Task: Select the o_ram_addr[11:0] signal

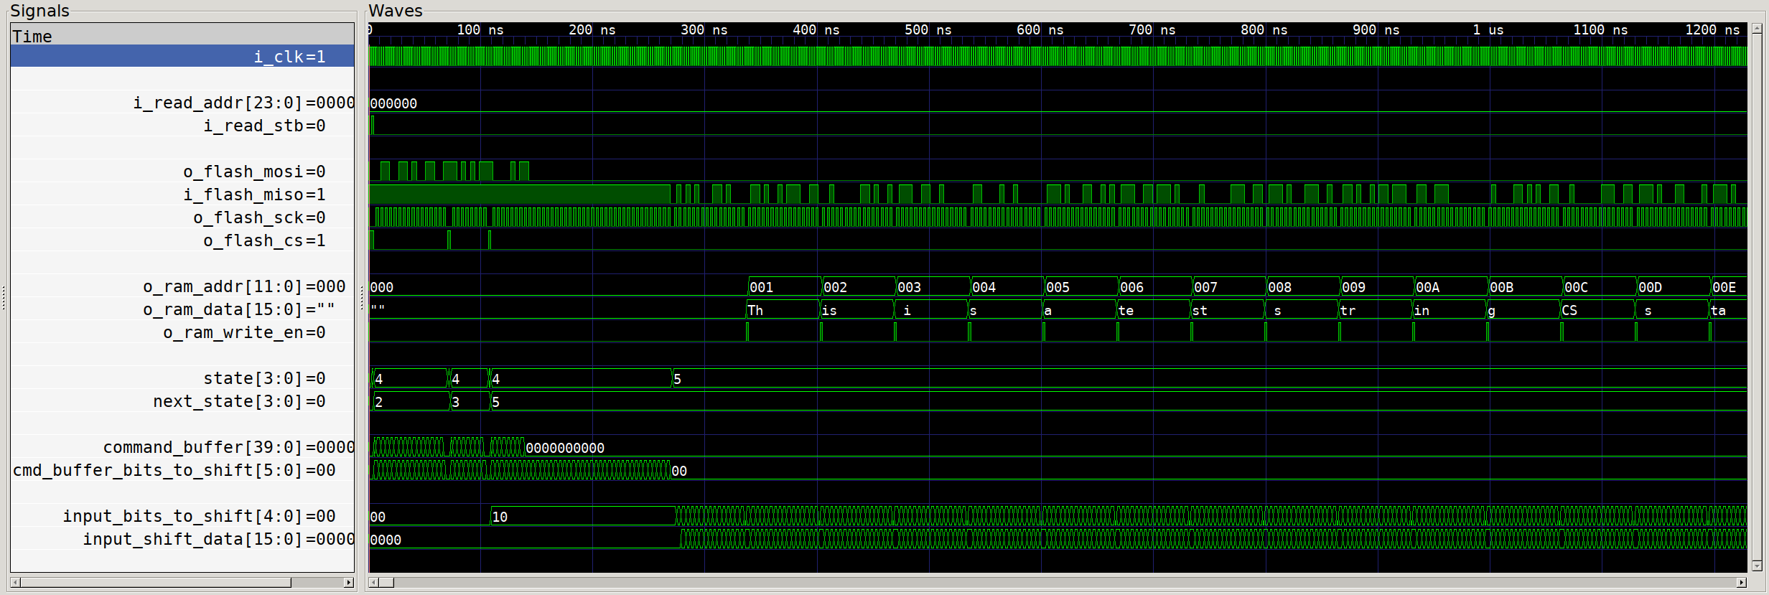Action: click(x=182, y=286)
